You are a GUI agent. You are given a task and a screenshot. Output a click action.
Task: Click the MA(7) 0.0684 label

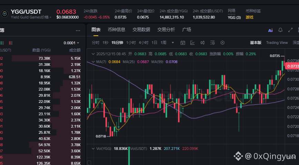(108, 62)
